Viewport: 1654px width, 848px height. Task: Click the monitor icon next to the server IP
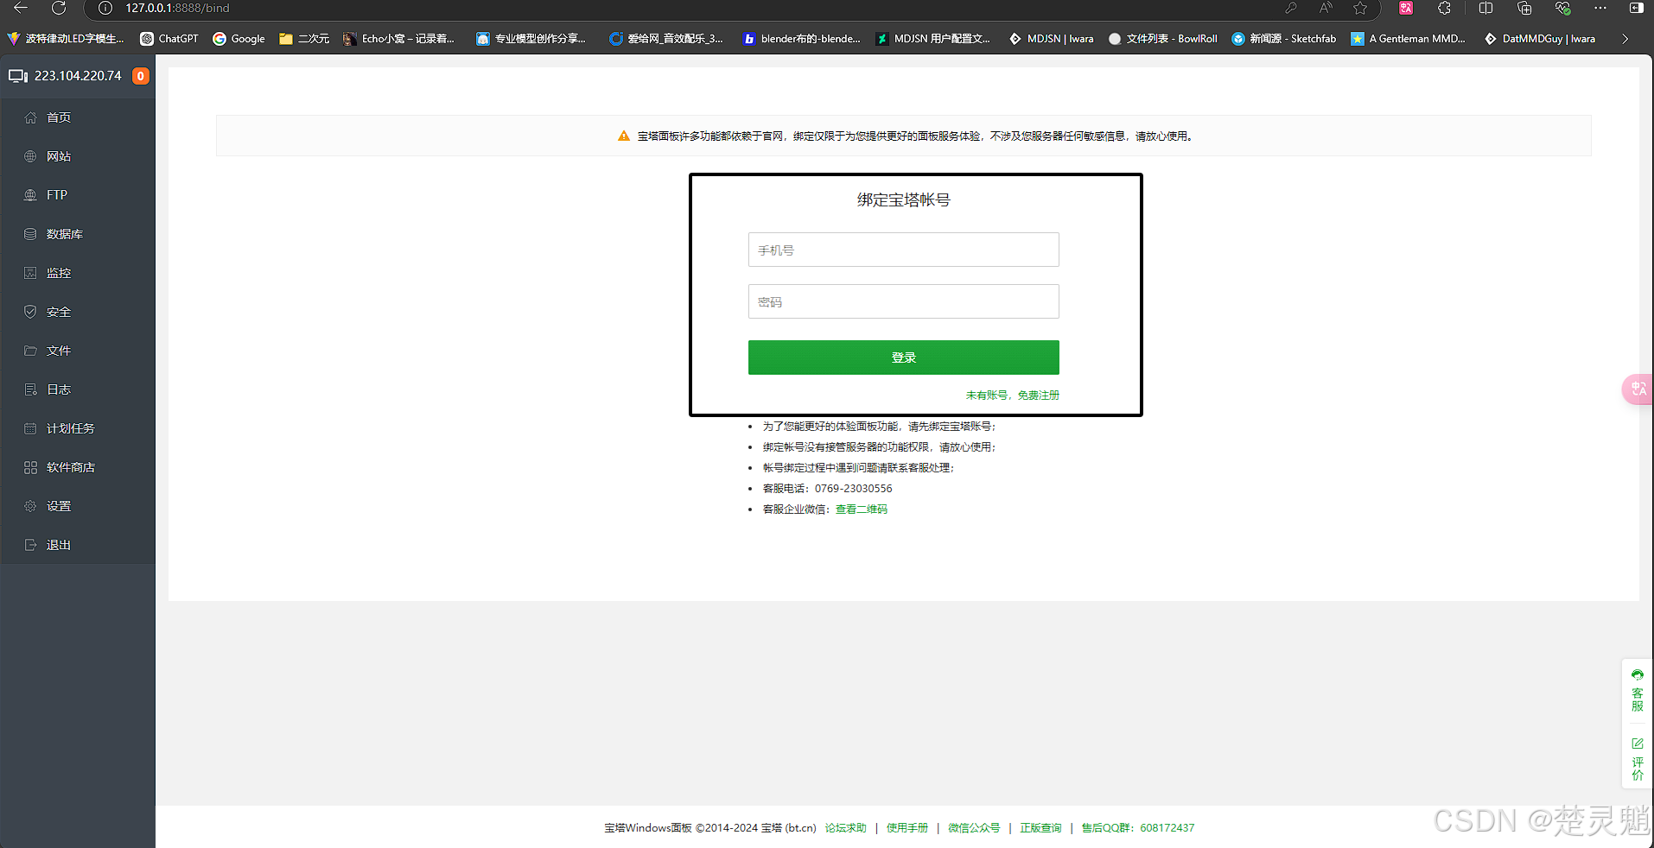point(18,76)
